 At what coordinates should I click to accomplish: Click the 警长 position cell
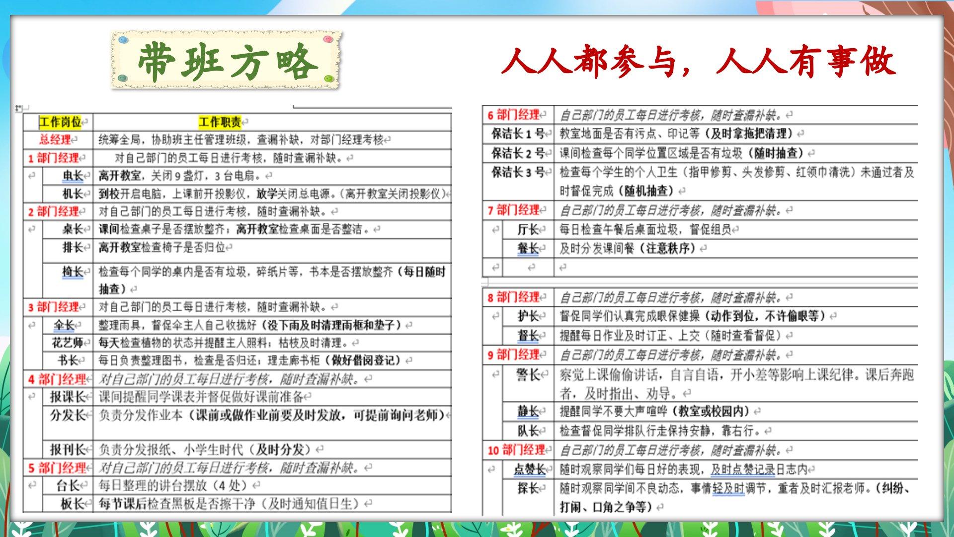pyautogui.click(x=528, y=375)
